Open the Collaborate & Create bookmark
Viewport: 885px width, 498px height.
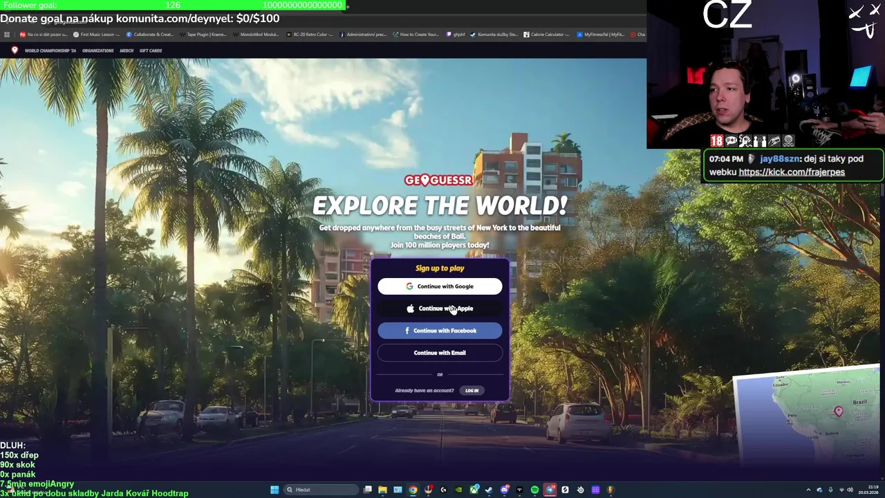(x=149, y=34)
